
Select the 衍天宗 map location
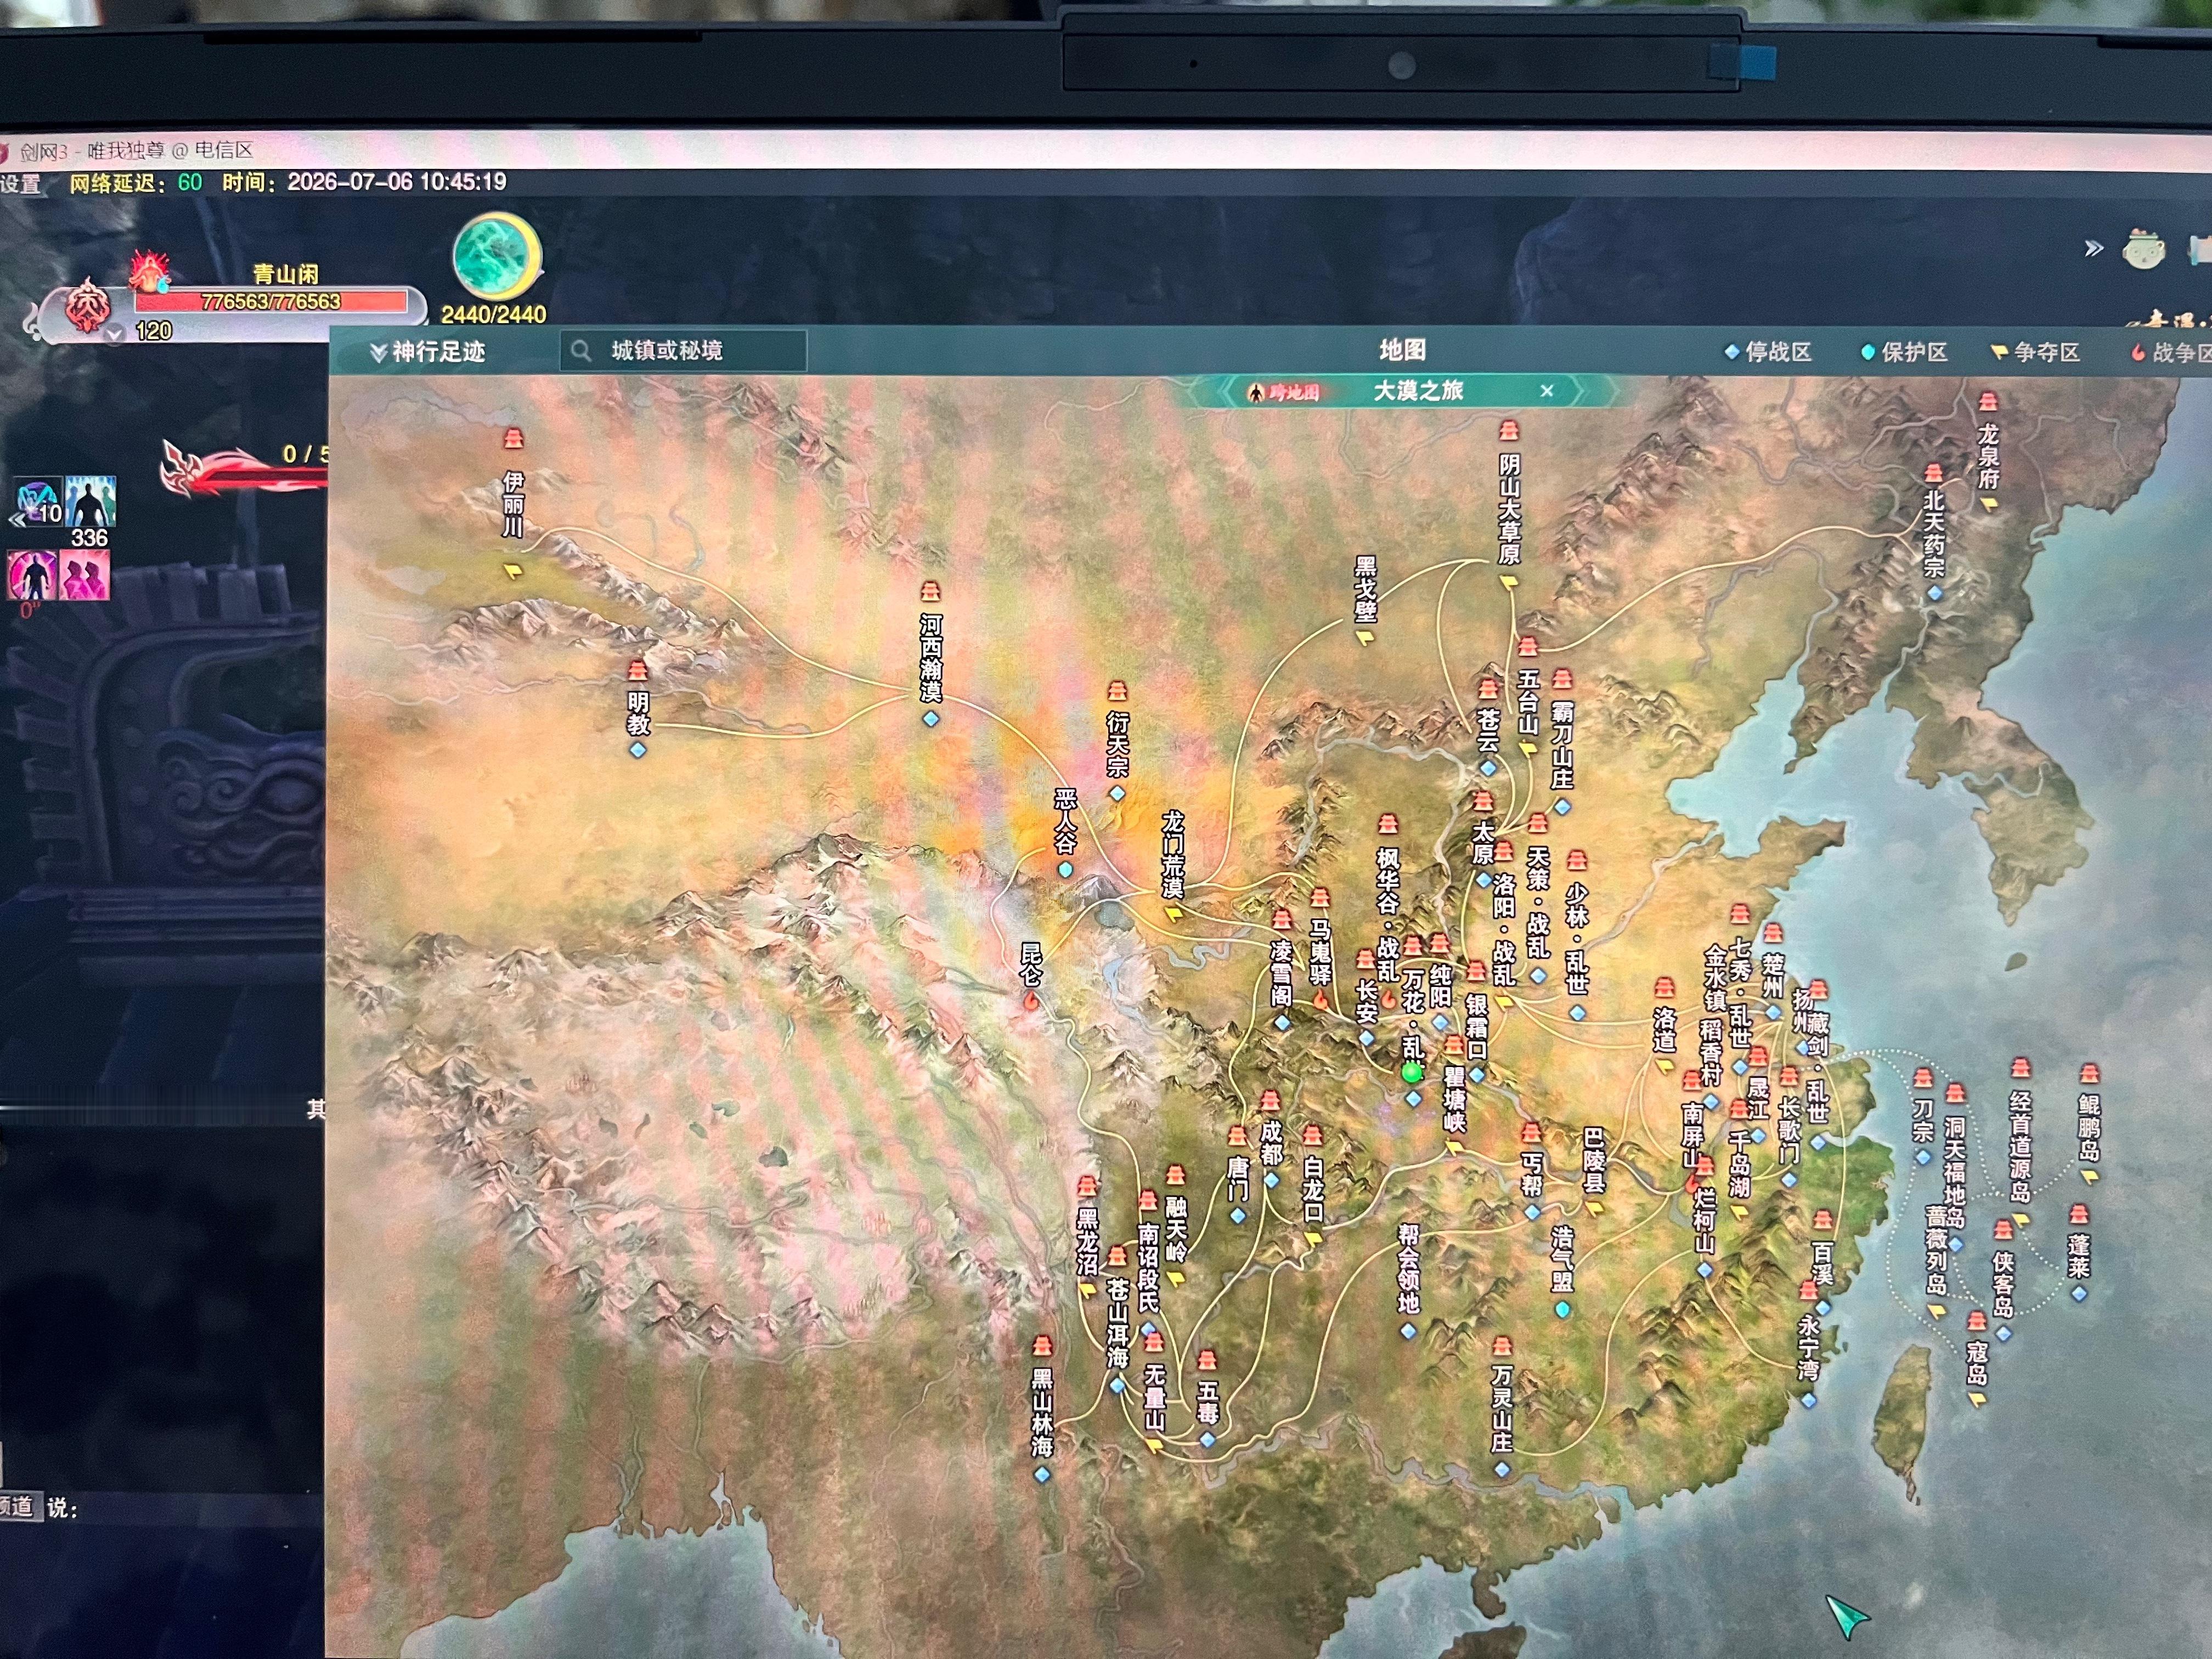click(x=1117, y=744)
